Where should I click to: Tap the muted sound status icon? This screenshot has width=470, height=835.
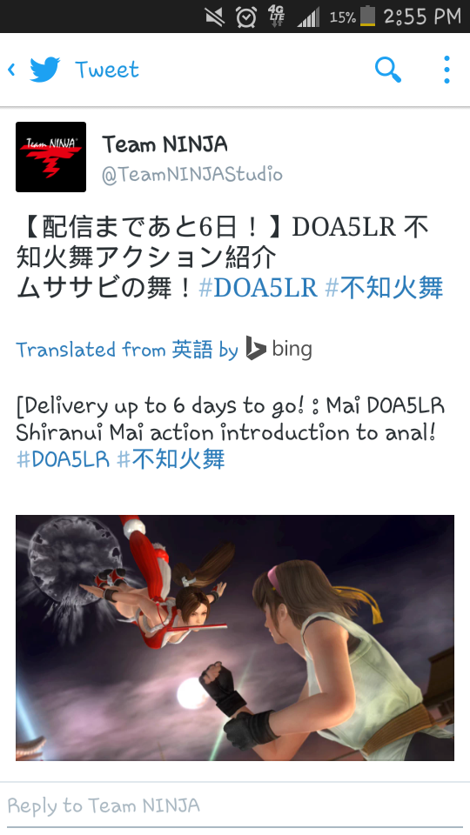pyautogui.click(x=215, y=17)
